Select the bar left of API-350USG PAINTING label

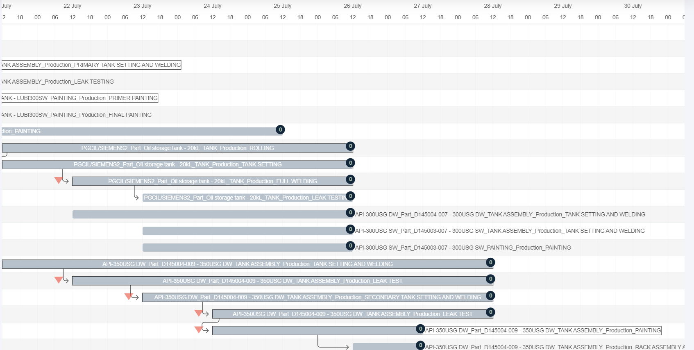click(x=318, y=330)
